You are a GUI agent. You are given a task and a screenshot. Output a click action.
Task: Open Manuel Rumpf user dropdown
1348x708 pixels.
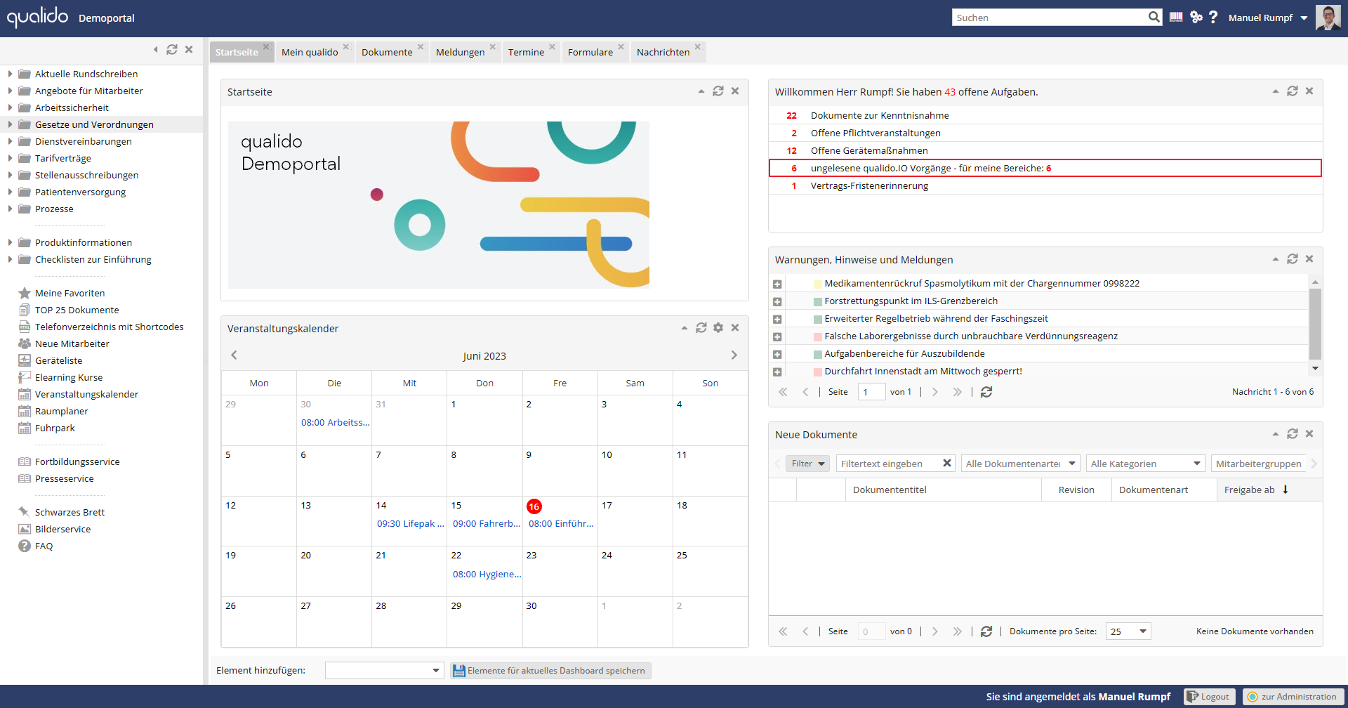(1304, 18)
